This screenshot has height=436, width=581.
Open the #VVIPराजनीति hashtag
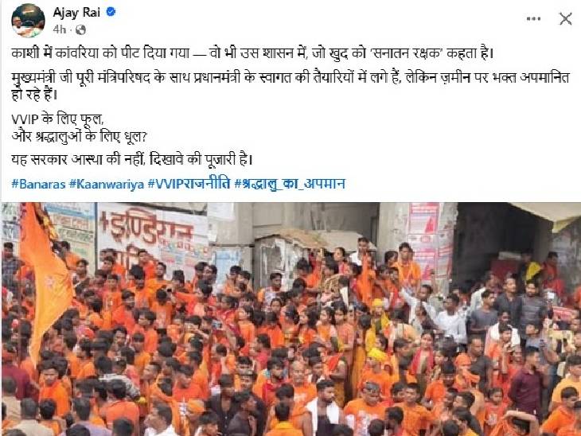[x=189, y=183]
